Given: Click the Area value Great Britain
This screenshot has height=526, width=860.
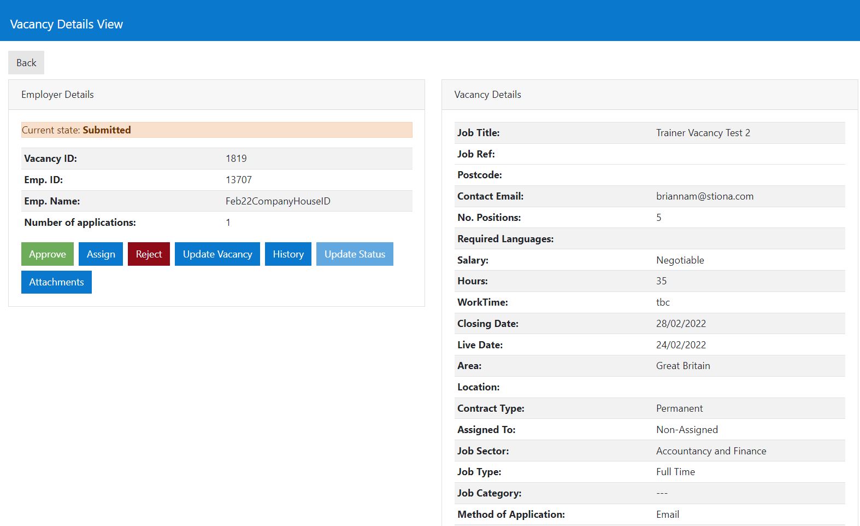Looking at the screenshot, I should click(683, 366).
